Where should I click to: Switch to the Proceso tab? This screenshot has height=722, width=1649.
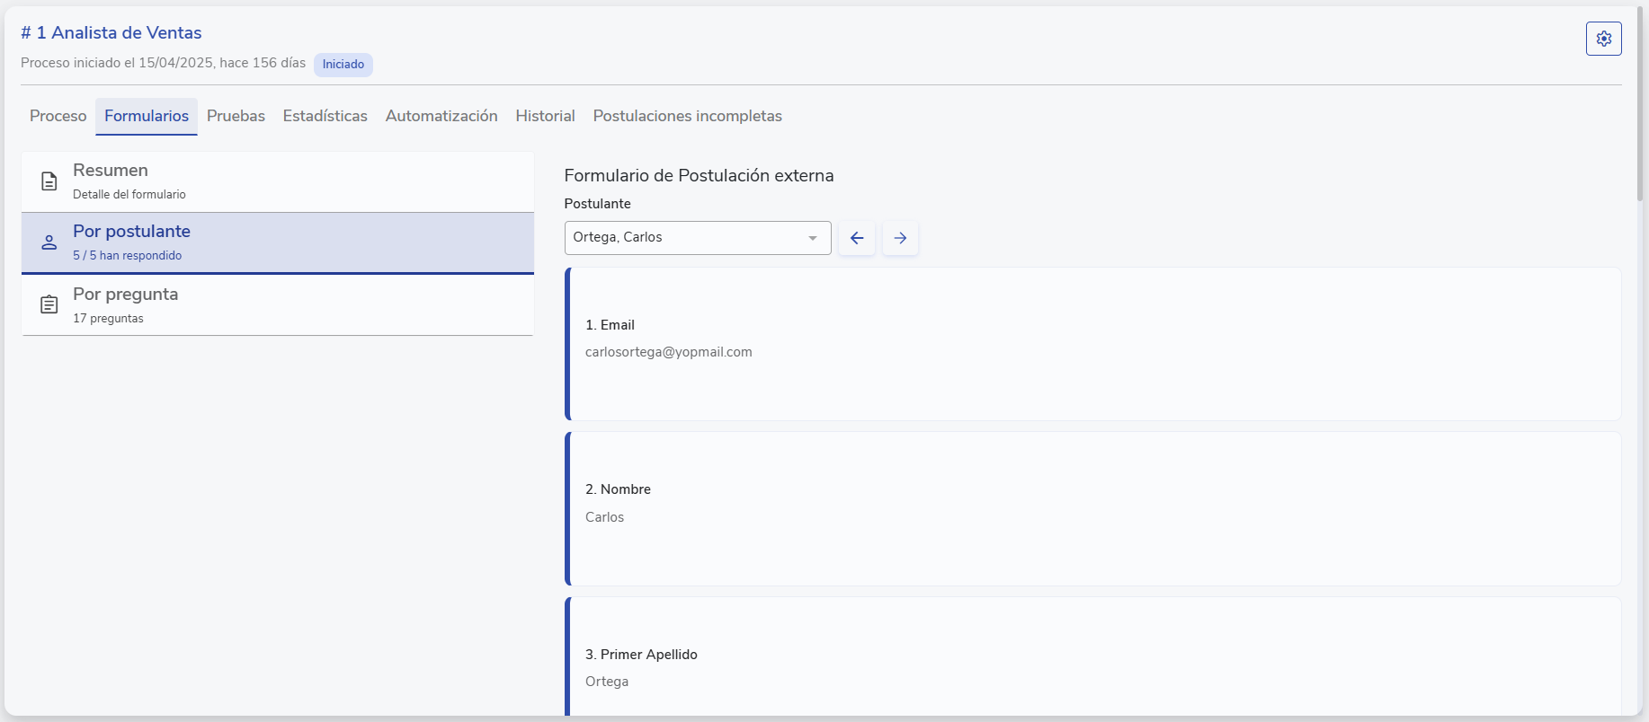pyautogui.click(x=58, y=116)
